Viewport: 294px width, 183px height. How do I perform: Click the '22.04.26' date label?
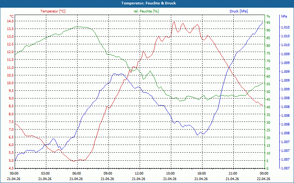tap(263, 179)
